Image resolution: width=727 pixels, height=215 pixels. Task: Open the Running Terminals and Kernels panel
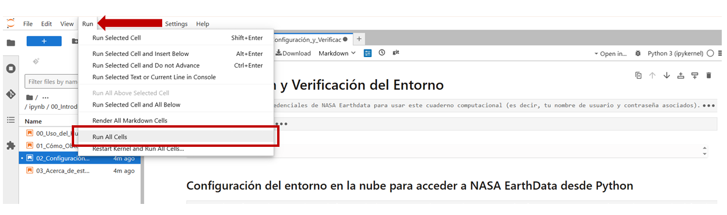(x=11, y=68)
